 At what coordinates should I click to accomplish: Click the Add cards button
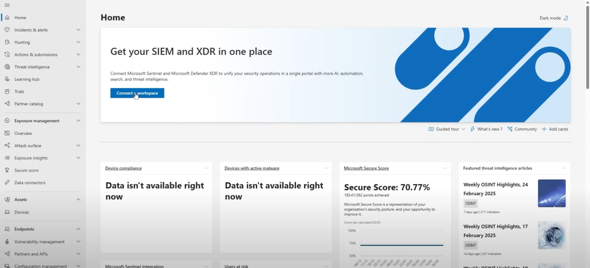(x=555, y=129)
